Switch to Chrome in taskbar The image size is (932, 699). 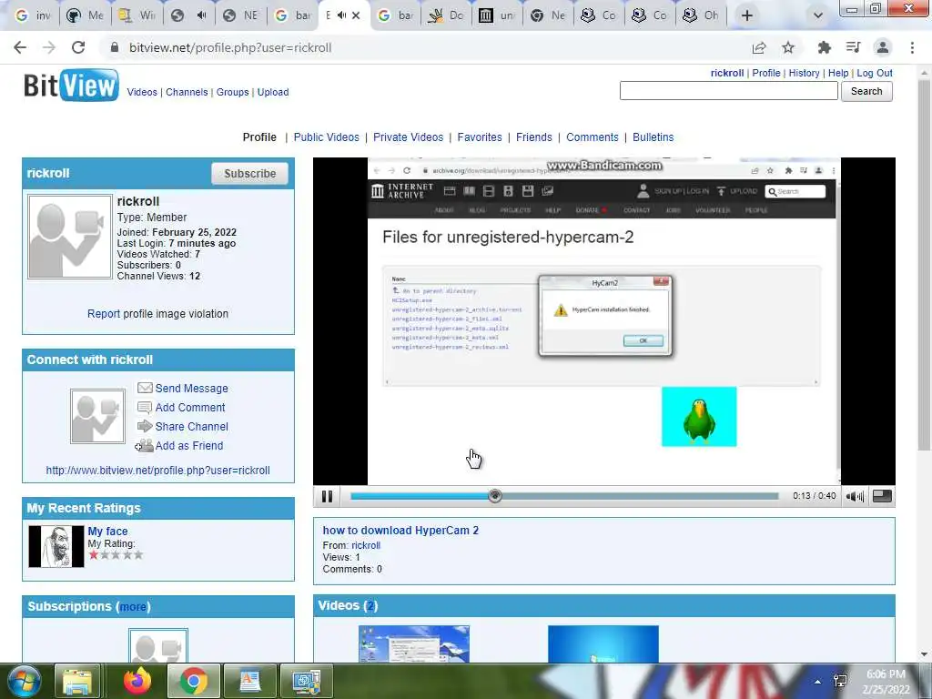point(193,681)
